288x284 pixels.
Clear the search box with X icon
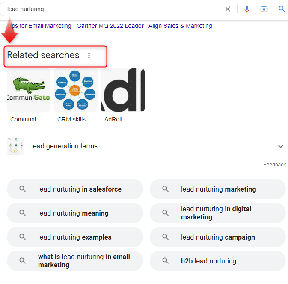(228, 9)
